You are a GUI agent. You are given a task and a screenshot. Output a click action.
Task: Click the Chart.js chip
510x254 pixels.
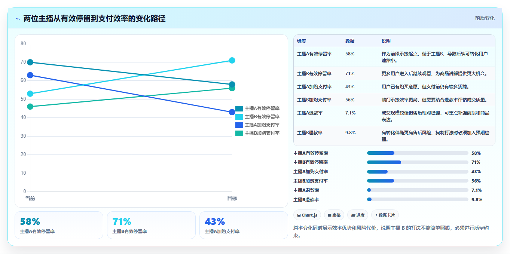point(307,215)
